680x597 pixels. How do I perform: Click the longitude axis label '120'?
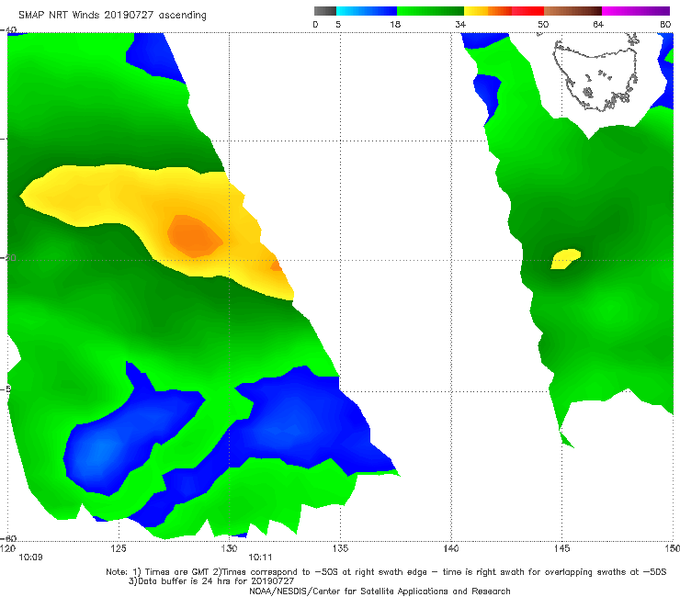pos(7,548)
